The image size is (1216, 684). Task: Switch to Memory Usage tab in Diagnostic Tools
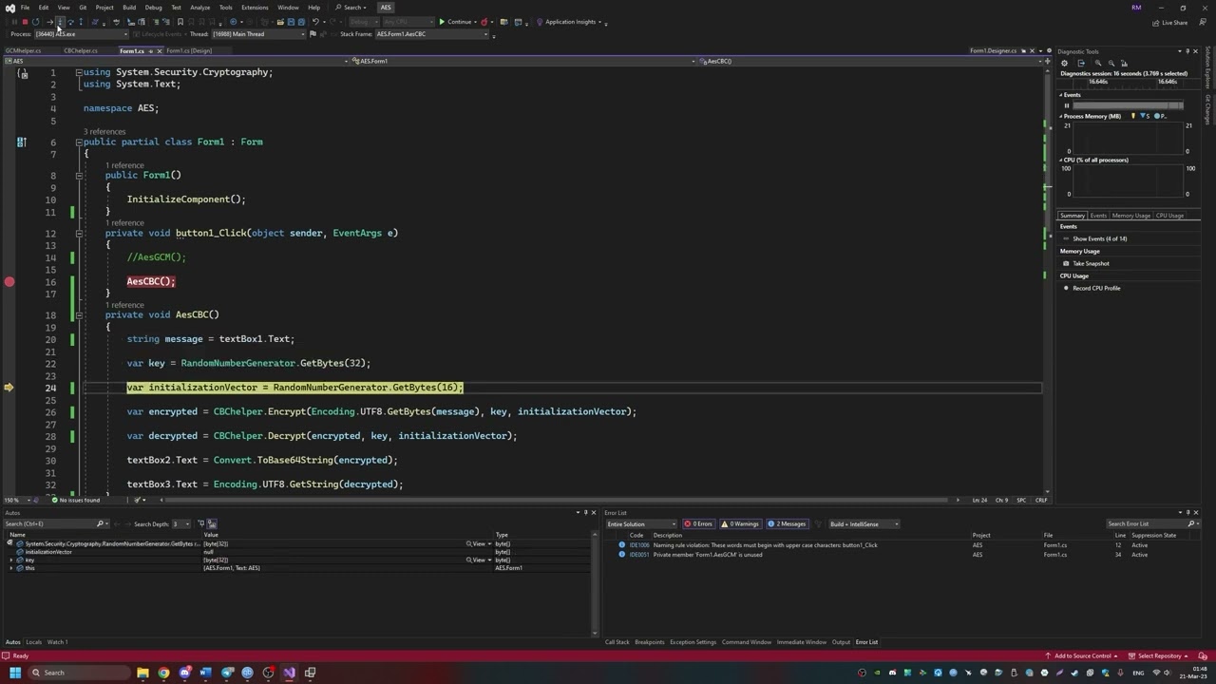pos(1130,216)
